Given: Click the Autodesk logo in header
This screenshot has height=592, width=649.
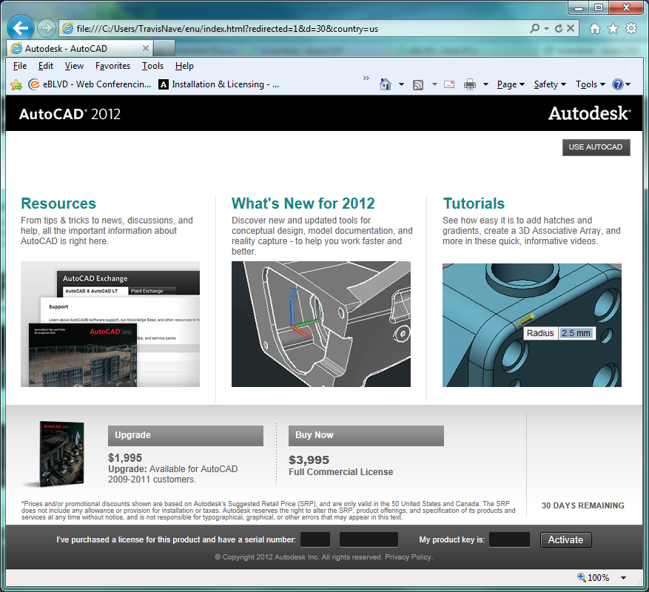Looking at the screenshot, I should 589,113.
